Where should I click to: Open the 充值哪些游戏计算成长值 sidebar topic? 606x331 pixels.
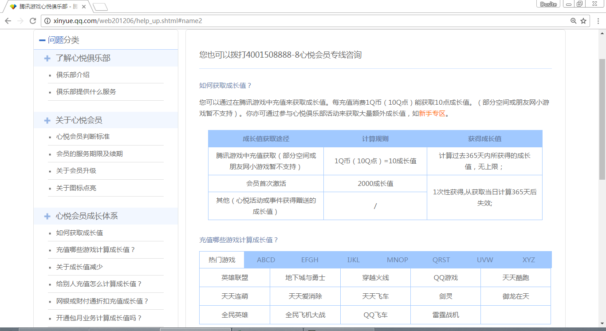96,250
